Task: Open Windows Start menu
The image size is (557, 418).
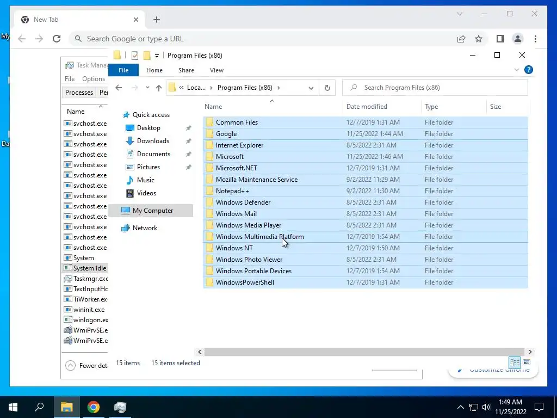Action: point(13,407)
